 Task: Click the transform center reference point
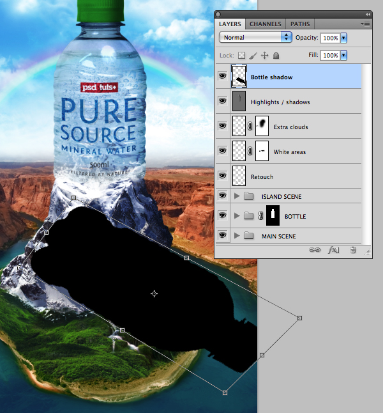click(x=154, y=293)
